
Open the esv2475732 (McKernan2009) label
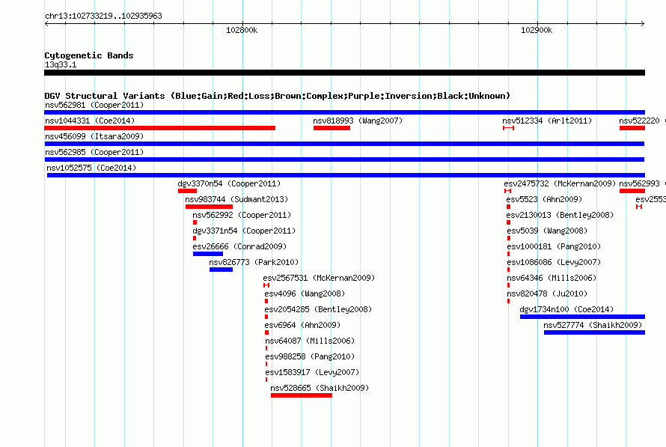click(560, 183)
